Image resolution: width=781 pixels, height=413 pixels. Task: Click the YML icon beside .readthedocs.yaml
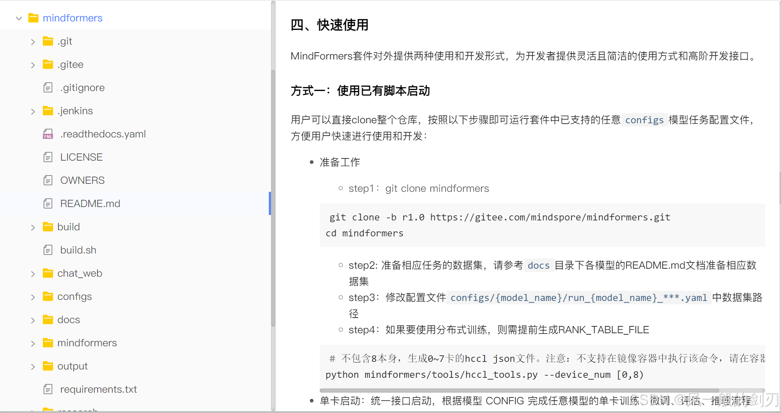click(48, 134)
